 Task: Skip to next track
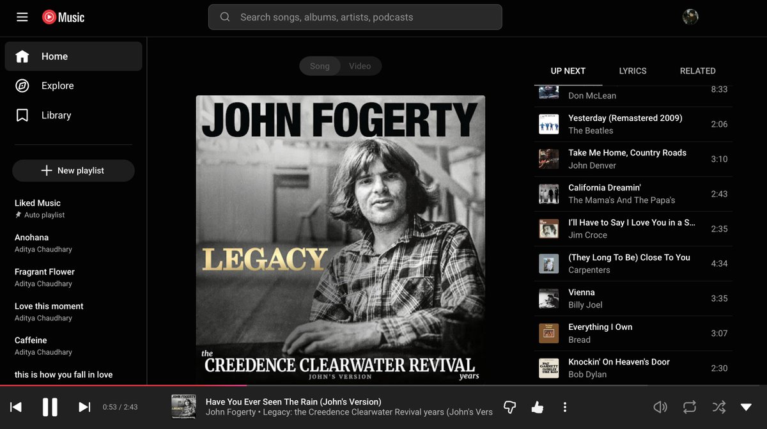(84, 407)
